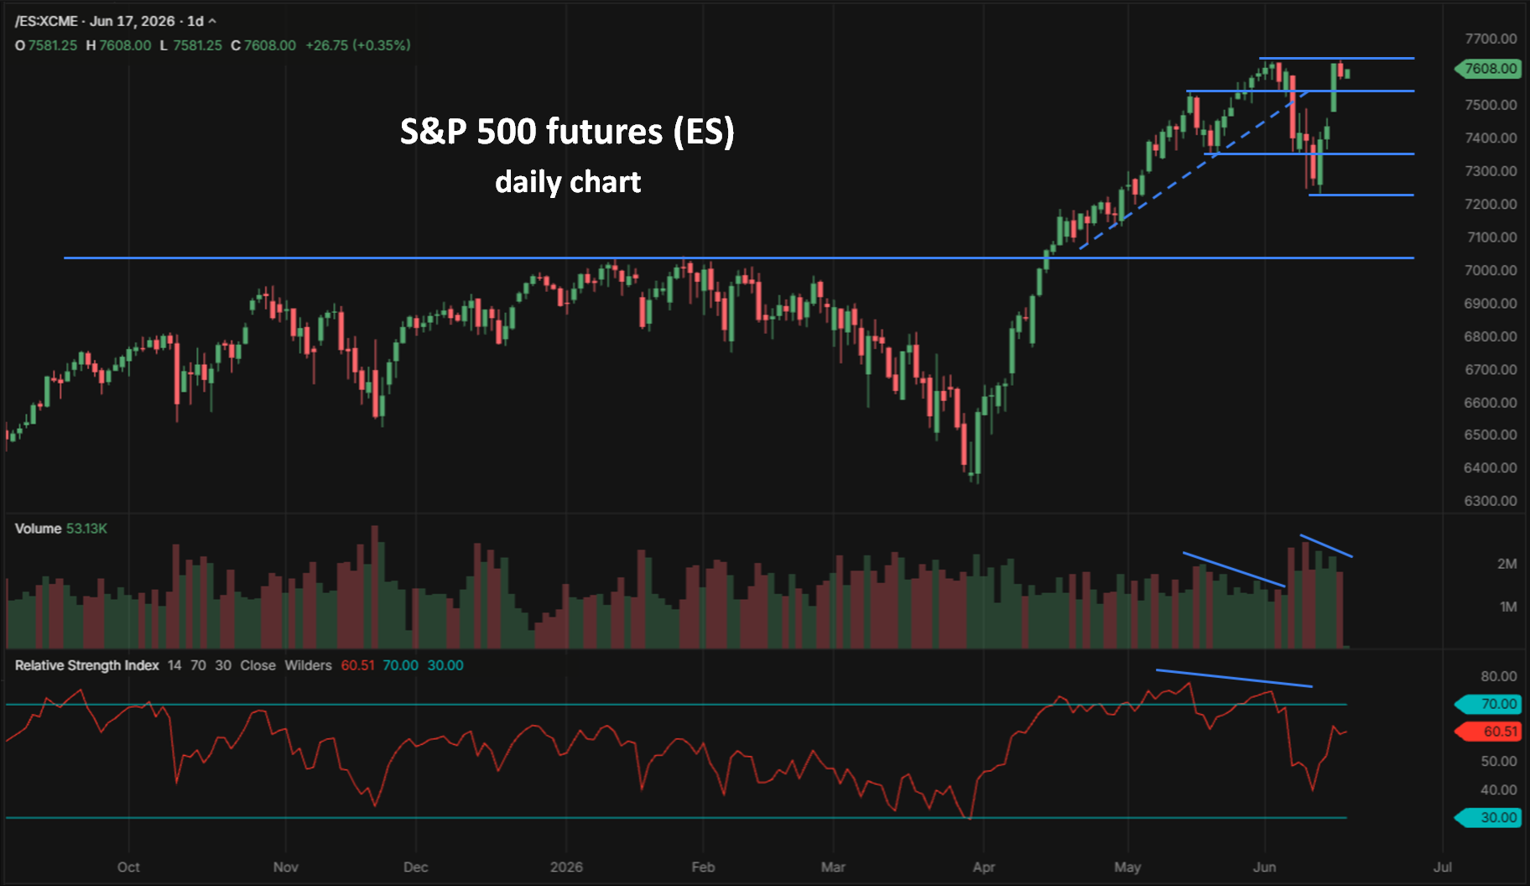The width and height of the screenshot is (1530, 886).
Task: Click the 1d timeframe label in header
Action: click(195, 21)
